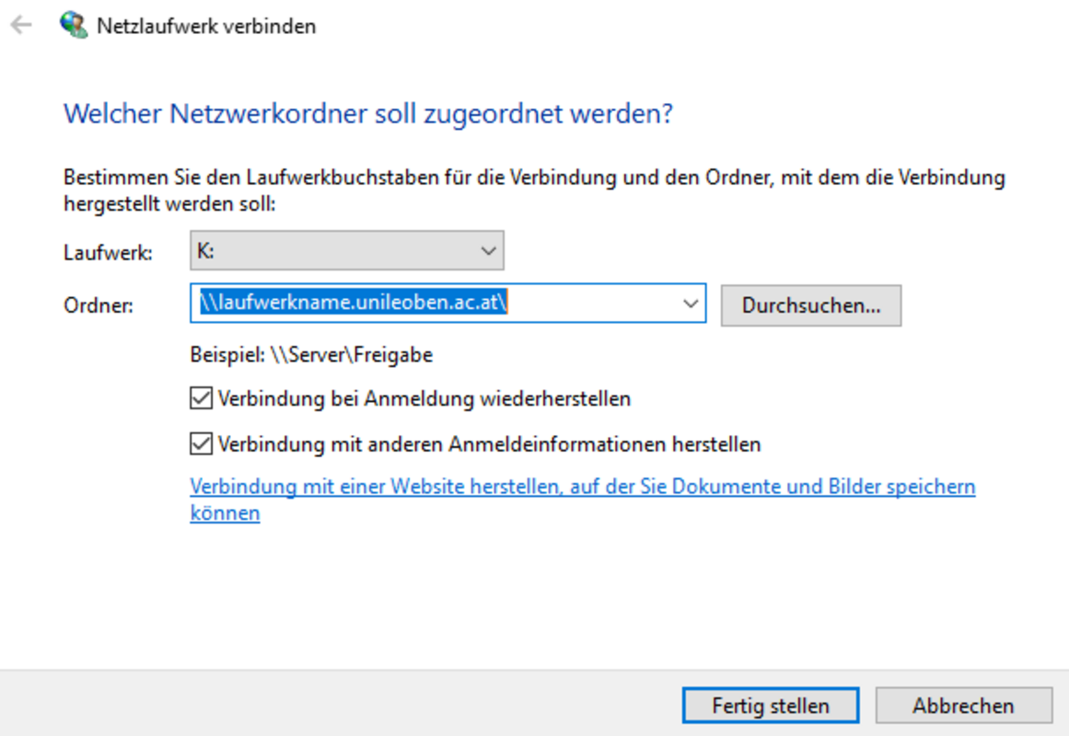
Task: Click the 'Ordner:' label
Action: pyautogui.click(x=99, y=305)
